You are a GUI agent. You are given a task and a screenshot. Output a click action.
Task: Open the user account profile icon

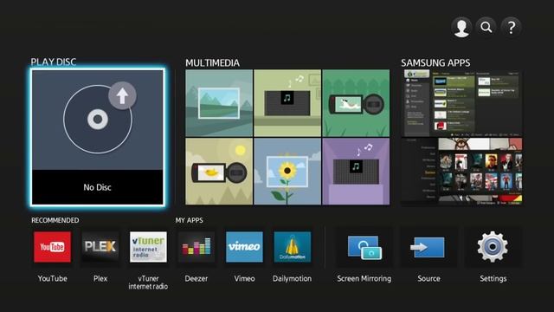click(461, 27)
